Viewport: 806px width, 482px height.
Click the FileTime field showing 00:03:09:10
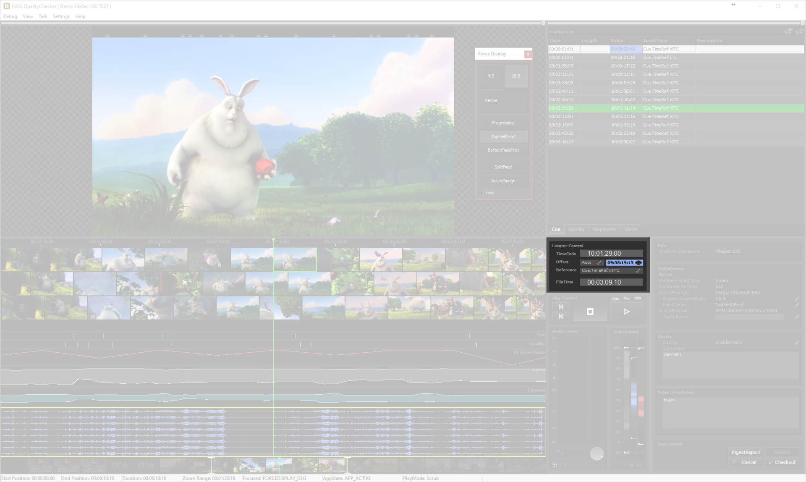point(611,282)
